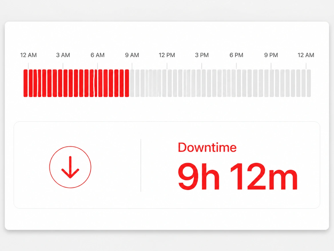Select the 9 AM timeline label
Image resolution: width=334 pixels, height=251 pixels.
[132, 55]
